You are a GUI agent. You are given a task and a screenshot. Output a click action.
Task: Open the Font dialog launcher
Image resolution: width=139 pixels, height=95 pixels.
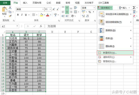click(x=59, y=21)
